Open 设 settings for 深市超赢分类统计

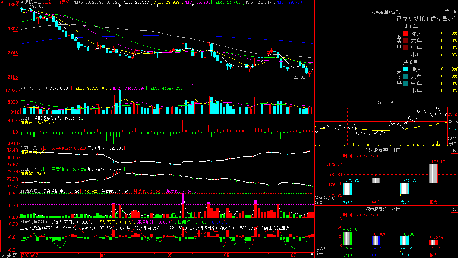[x=454, y=209]
